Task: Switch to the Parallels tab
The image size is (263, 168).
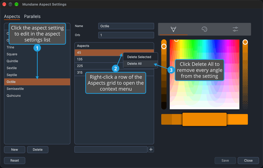Action: pos(32,16)
